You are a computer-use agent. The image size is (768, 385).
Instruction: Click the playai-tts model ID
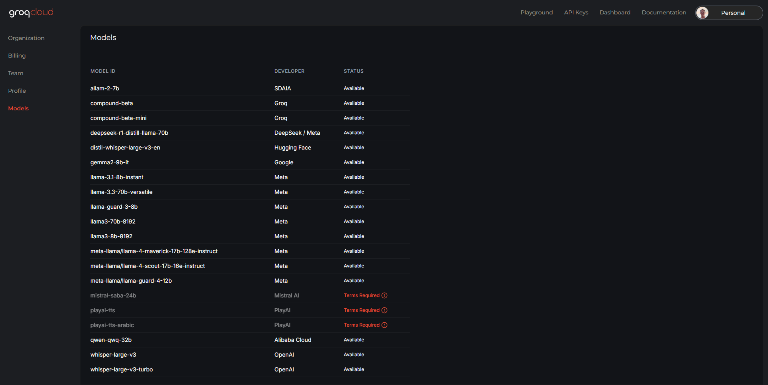tap(103, 310)
